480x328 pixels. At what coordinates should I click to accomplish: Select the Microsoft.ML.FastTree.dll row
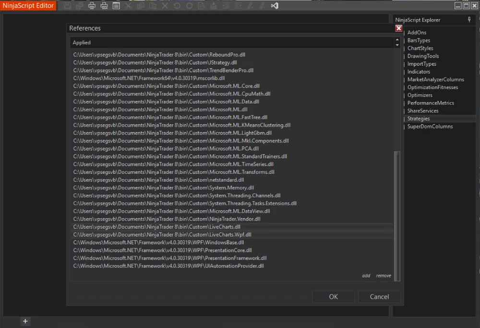pos(231,117)
